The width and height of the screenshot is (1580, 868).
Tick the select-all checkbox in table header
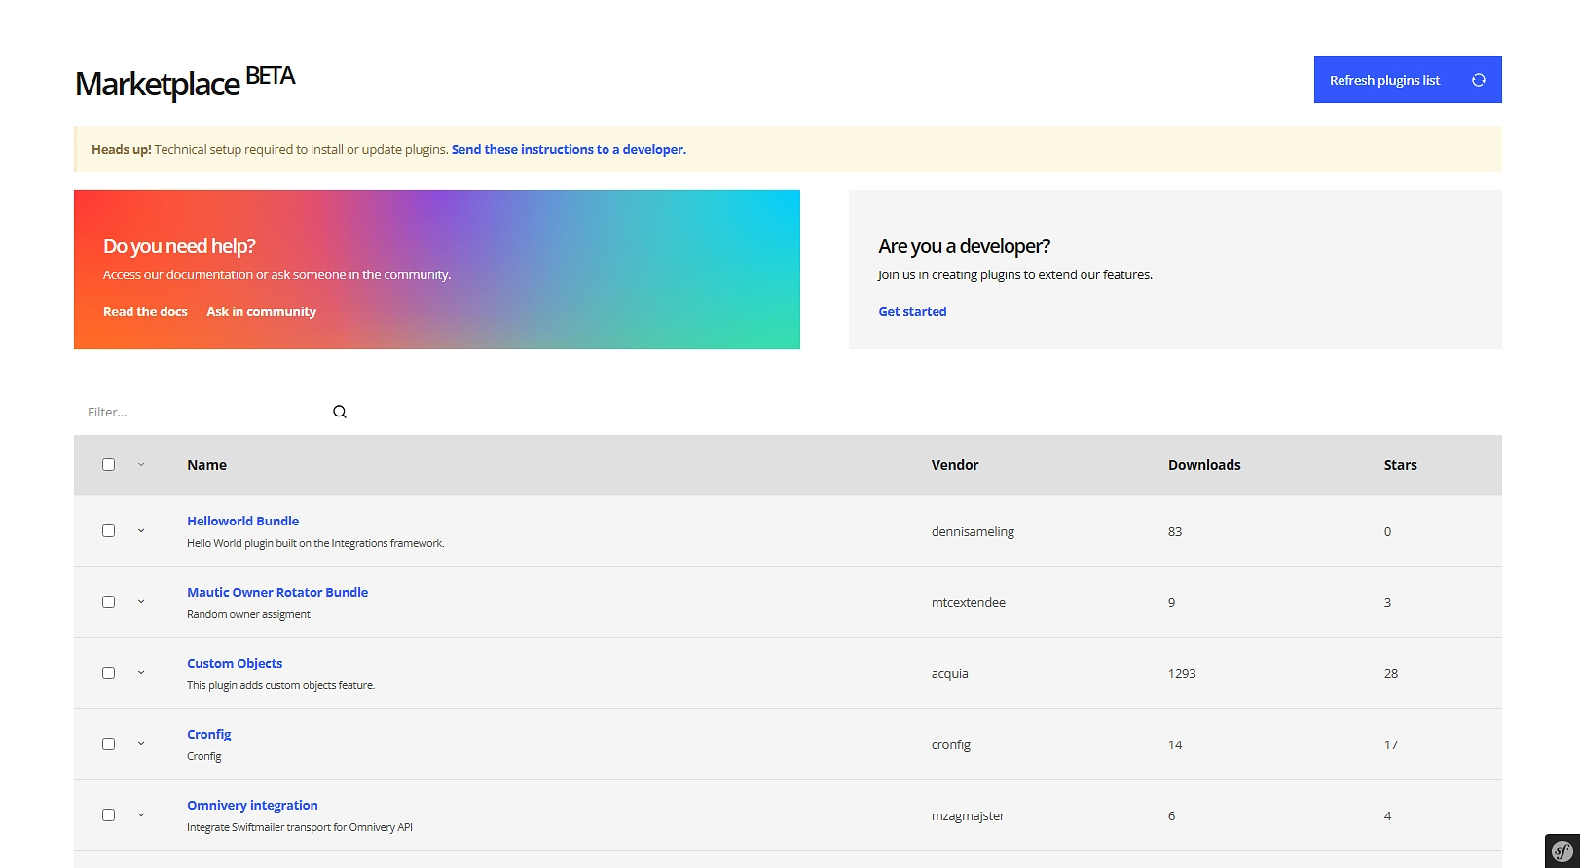109,465
